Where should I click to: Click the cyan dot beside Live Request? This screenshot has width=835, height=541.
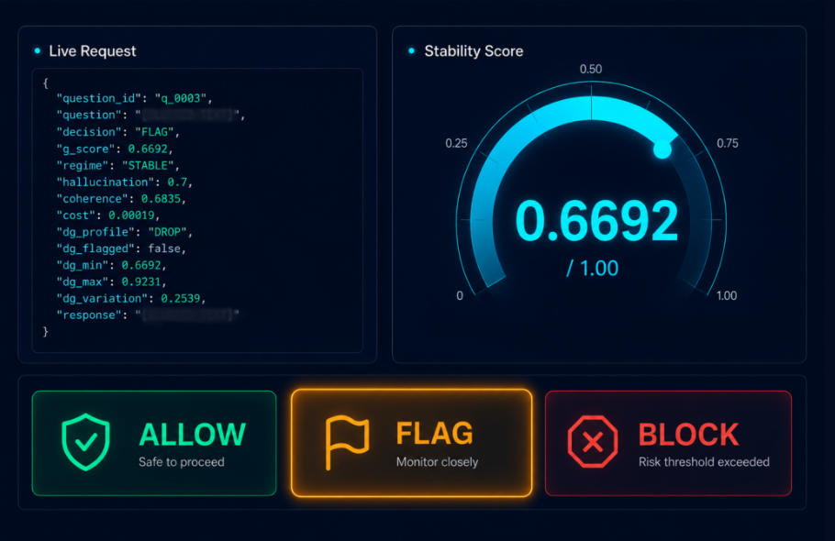pos(38,51)
